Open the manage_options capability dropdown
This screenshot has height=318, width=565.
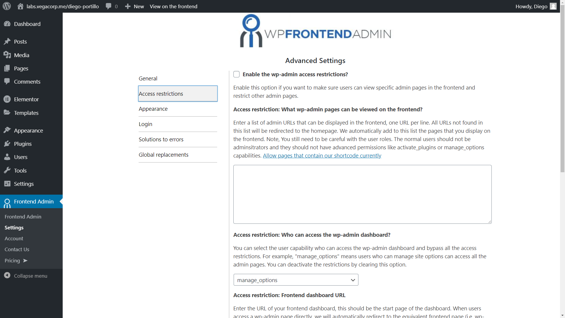point(296,280)
